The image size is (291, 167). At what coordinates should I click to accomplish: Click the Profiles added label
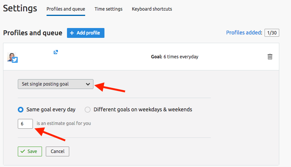pos(244,33)
